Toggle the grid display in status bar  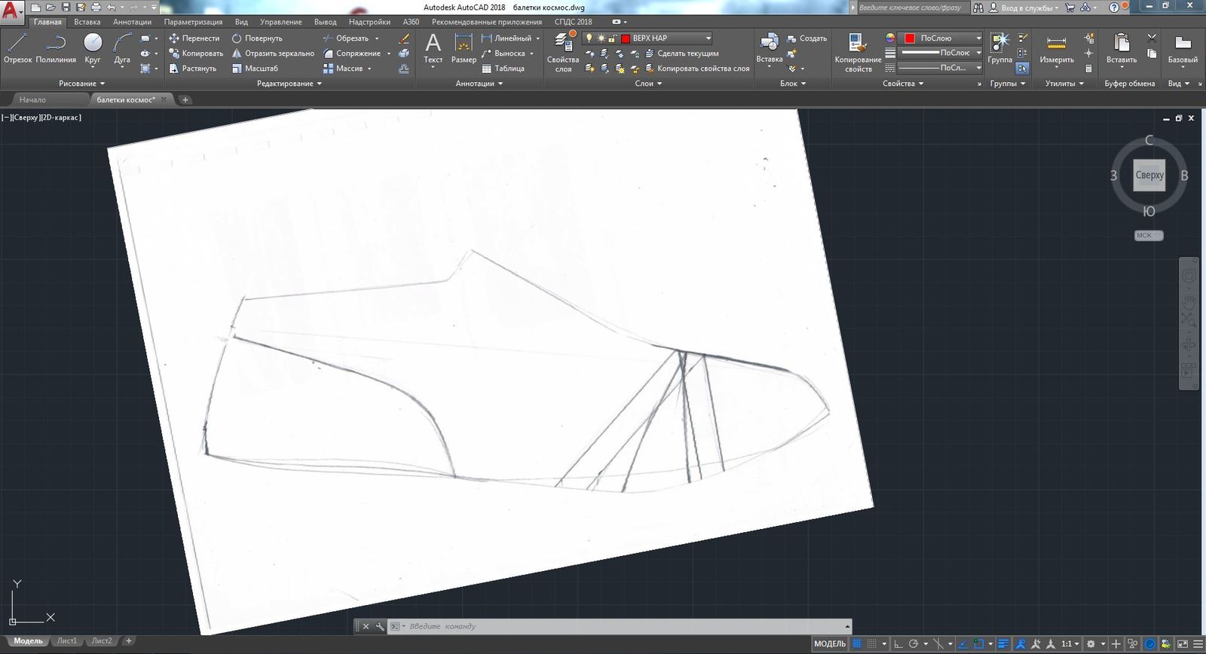pos(857,644)
